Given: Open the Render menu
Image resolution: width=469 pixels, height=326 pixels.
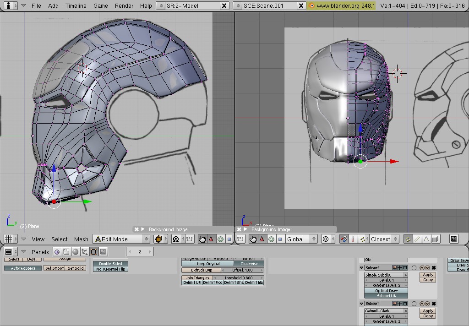Looking at the screenshot, I should (x=124, y=5).
